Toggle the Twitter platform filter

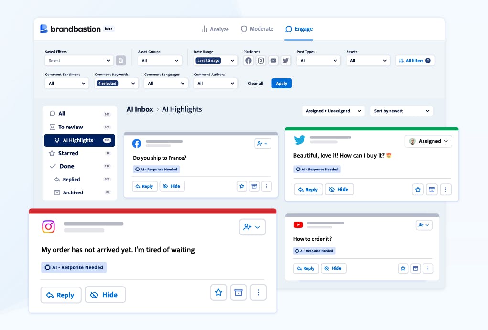(x=286, y=60)
